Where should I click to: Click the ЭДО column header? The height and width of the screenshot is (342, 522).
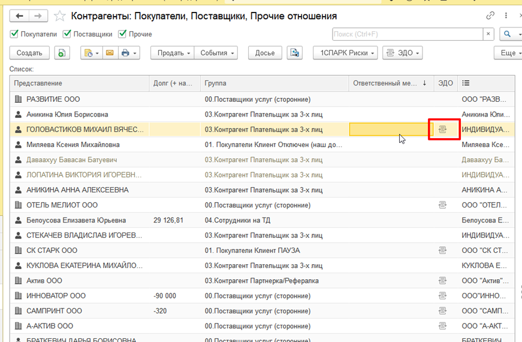point(445,83)
